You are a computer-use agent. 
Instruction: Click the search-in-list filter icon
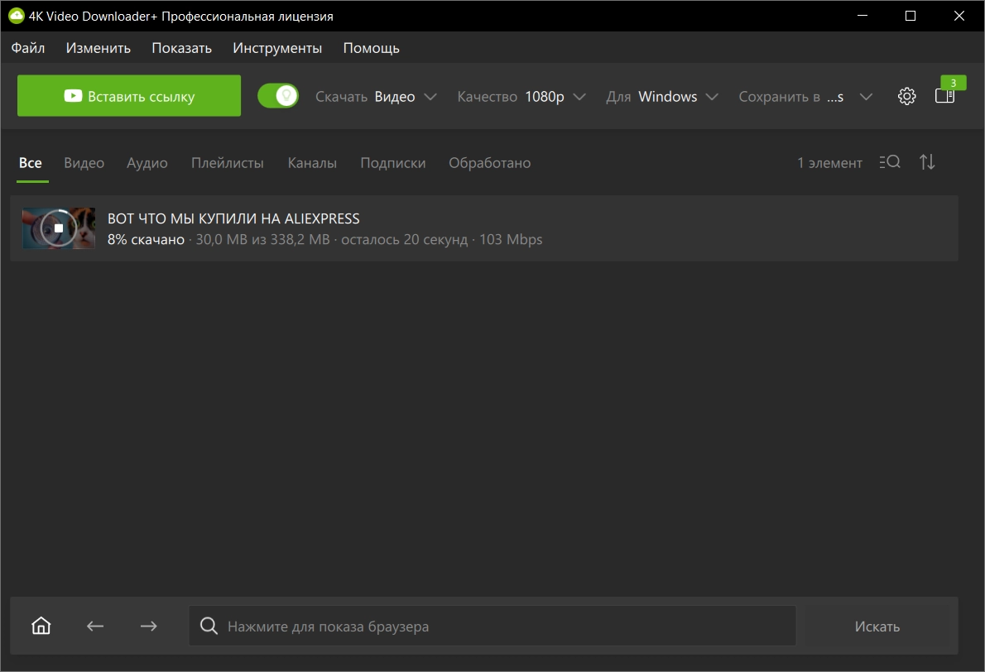pyautogui.click(x=890, y=162)
